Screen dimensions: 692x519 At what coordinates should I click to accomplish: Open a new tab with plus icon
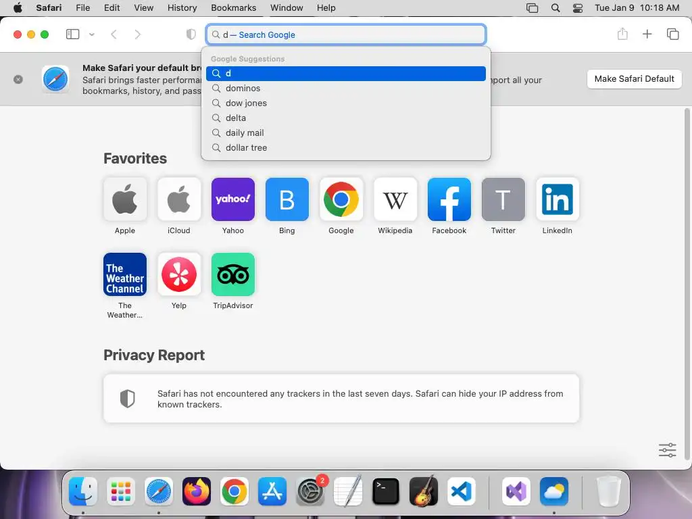[647, 34]
